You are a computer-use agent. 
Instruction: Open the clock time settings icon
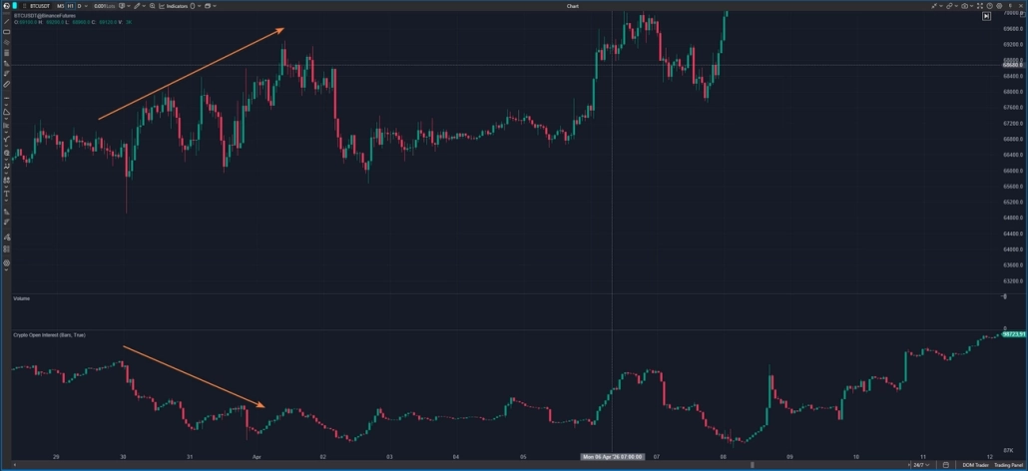tap(989, 6)
